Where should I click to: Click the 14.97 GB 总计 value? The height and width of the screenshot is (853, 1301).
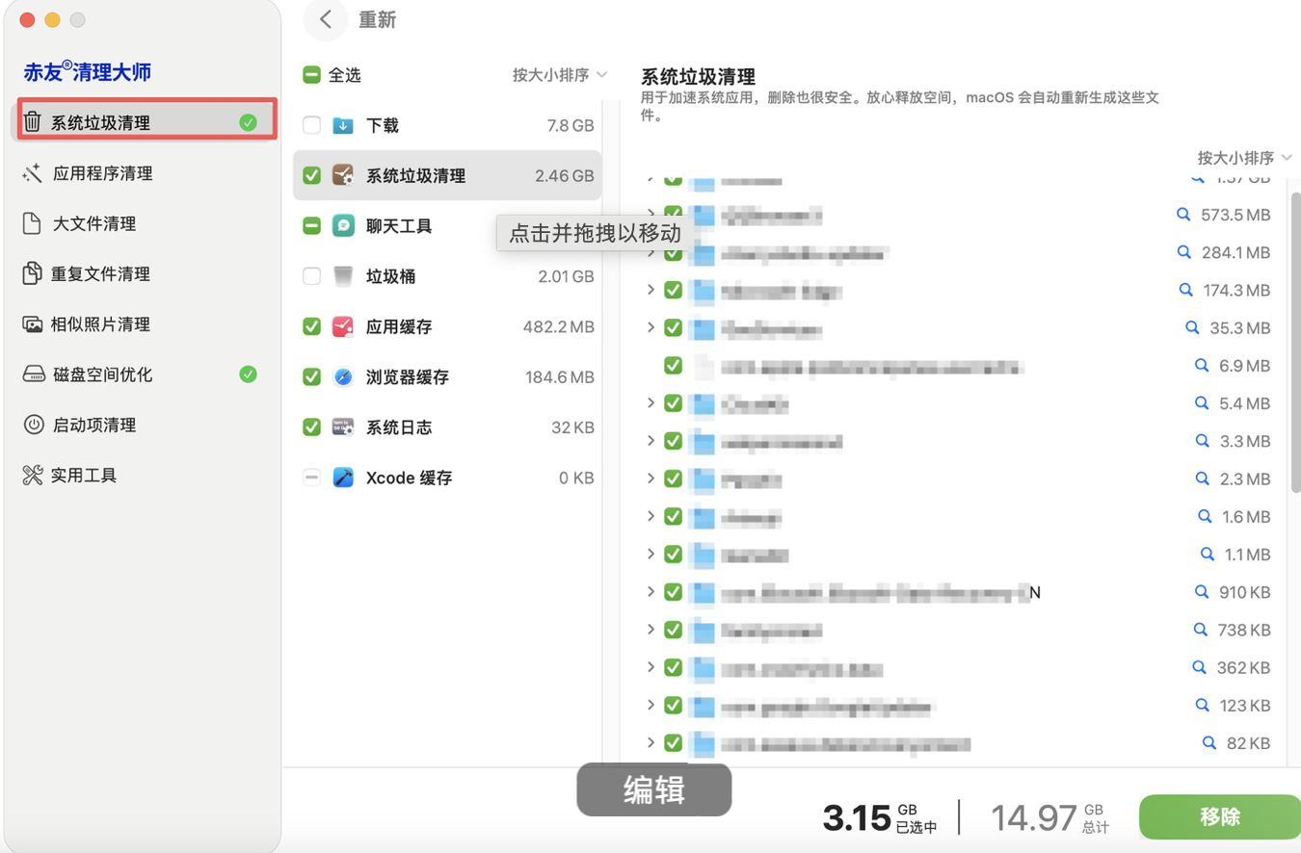click(x=1049, y=817)
